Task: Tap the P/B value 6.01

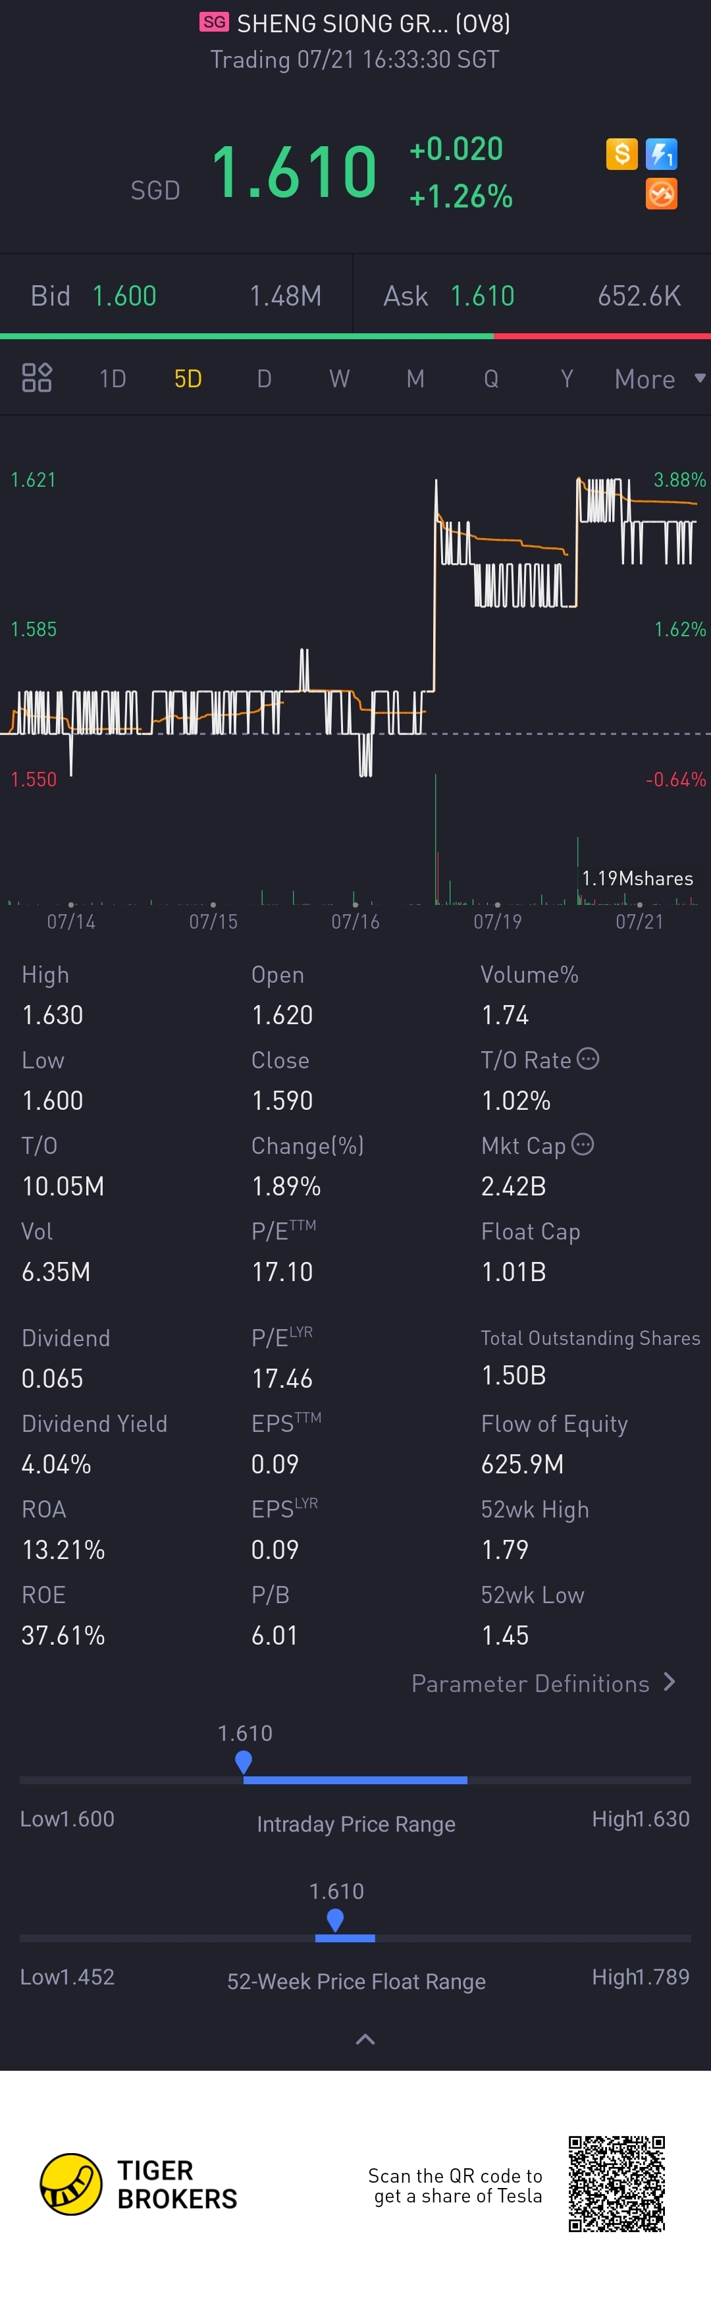Action: tap(275, 1635)
